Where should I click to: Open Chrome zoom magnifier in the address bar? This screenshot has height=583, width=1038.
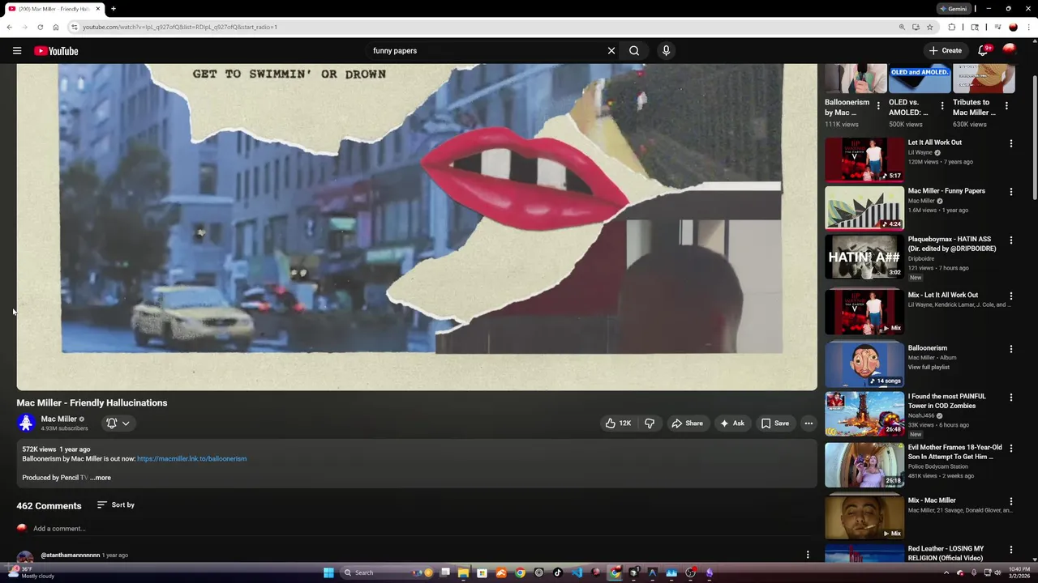coord(902,27)
